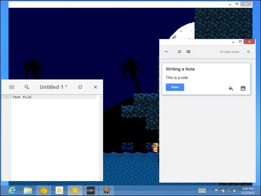Click the add image icon in the note
The height and width of the screenshot is (196, 261).
click(243, 88)
